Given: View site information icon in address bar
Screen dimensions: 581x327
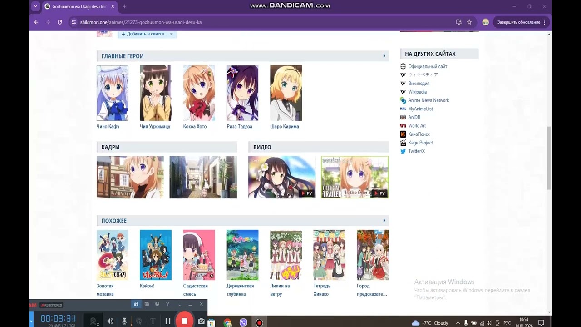Looking at the screenshot, I should click(74, 22).
